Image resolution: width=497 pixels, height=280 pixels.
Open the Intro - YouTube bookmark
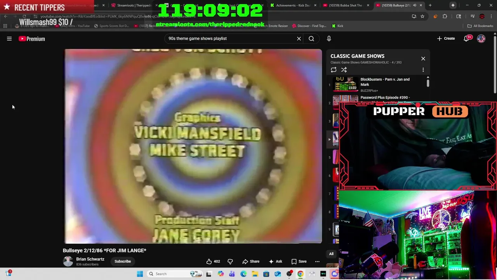coord(72,26)
